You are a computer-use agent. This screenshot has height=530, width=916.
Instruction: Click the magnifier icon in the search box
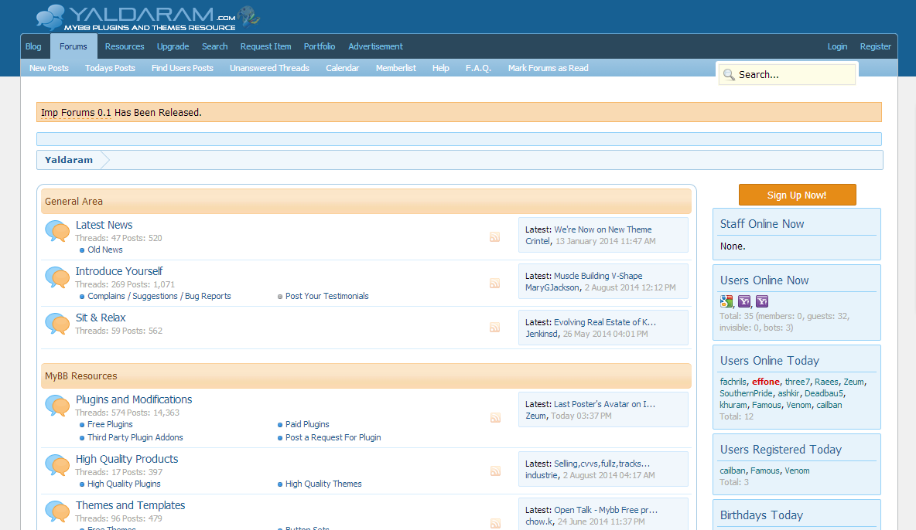(728, 75)
